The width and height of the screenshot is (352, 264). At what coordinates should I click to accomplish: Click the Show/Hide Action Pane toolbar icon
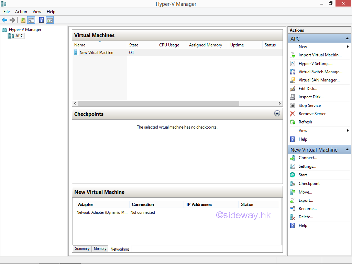[50, 20]
